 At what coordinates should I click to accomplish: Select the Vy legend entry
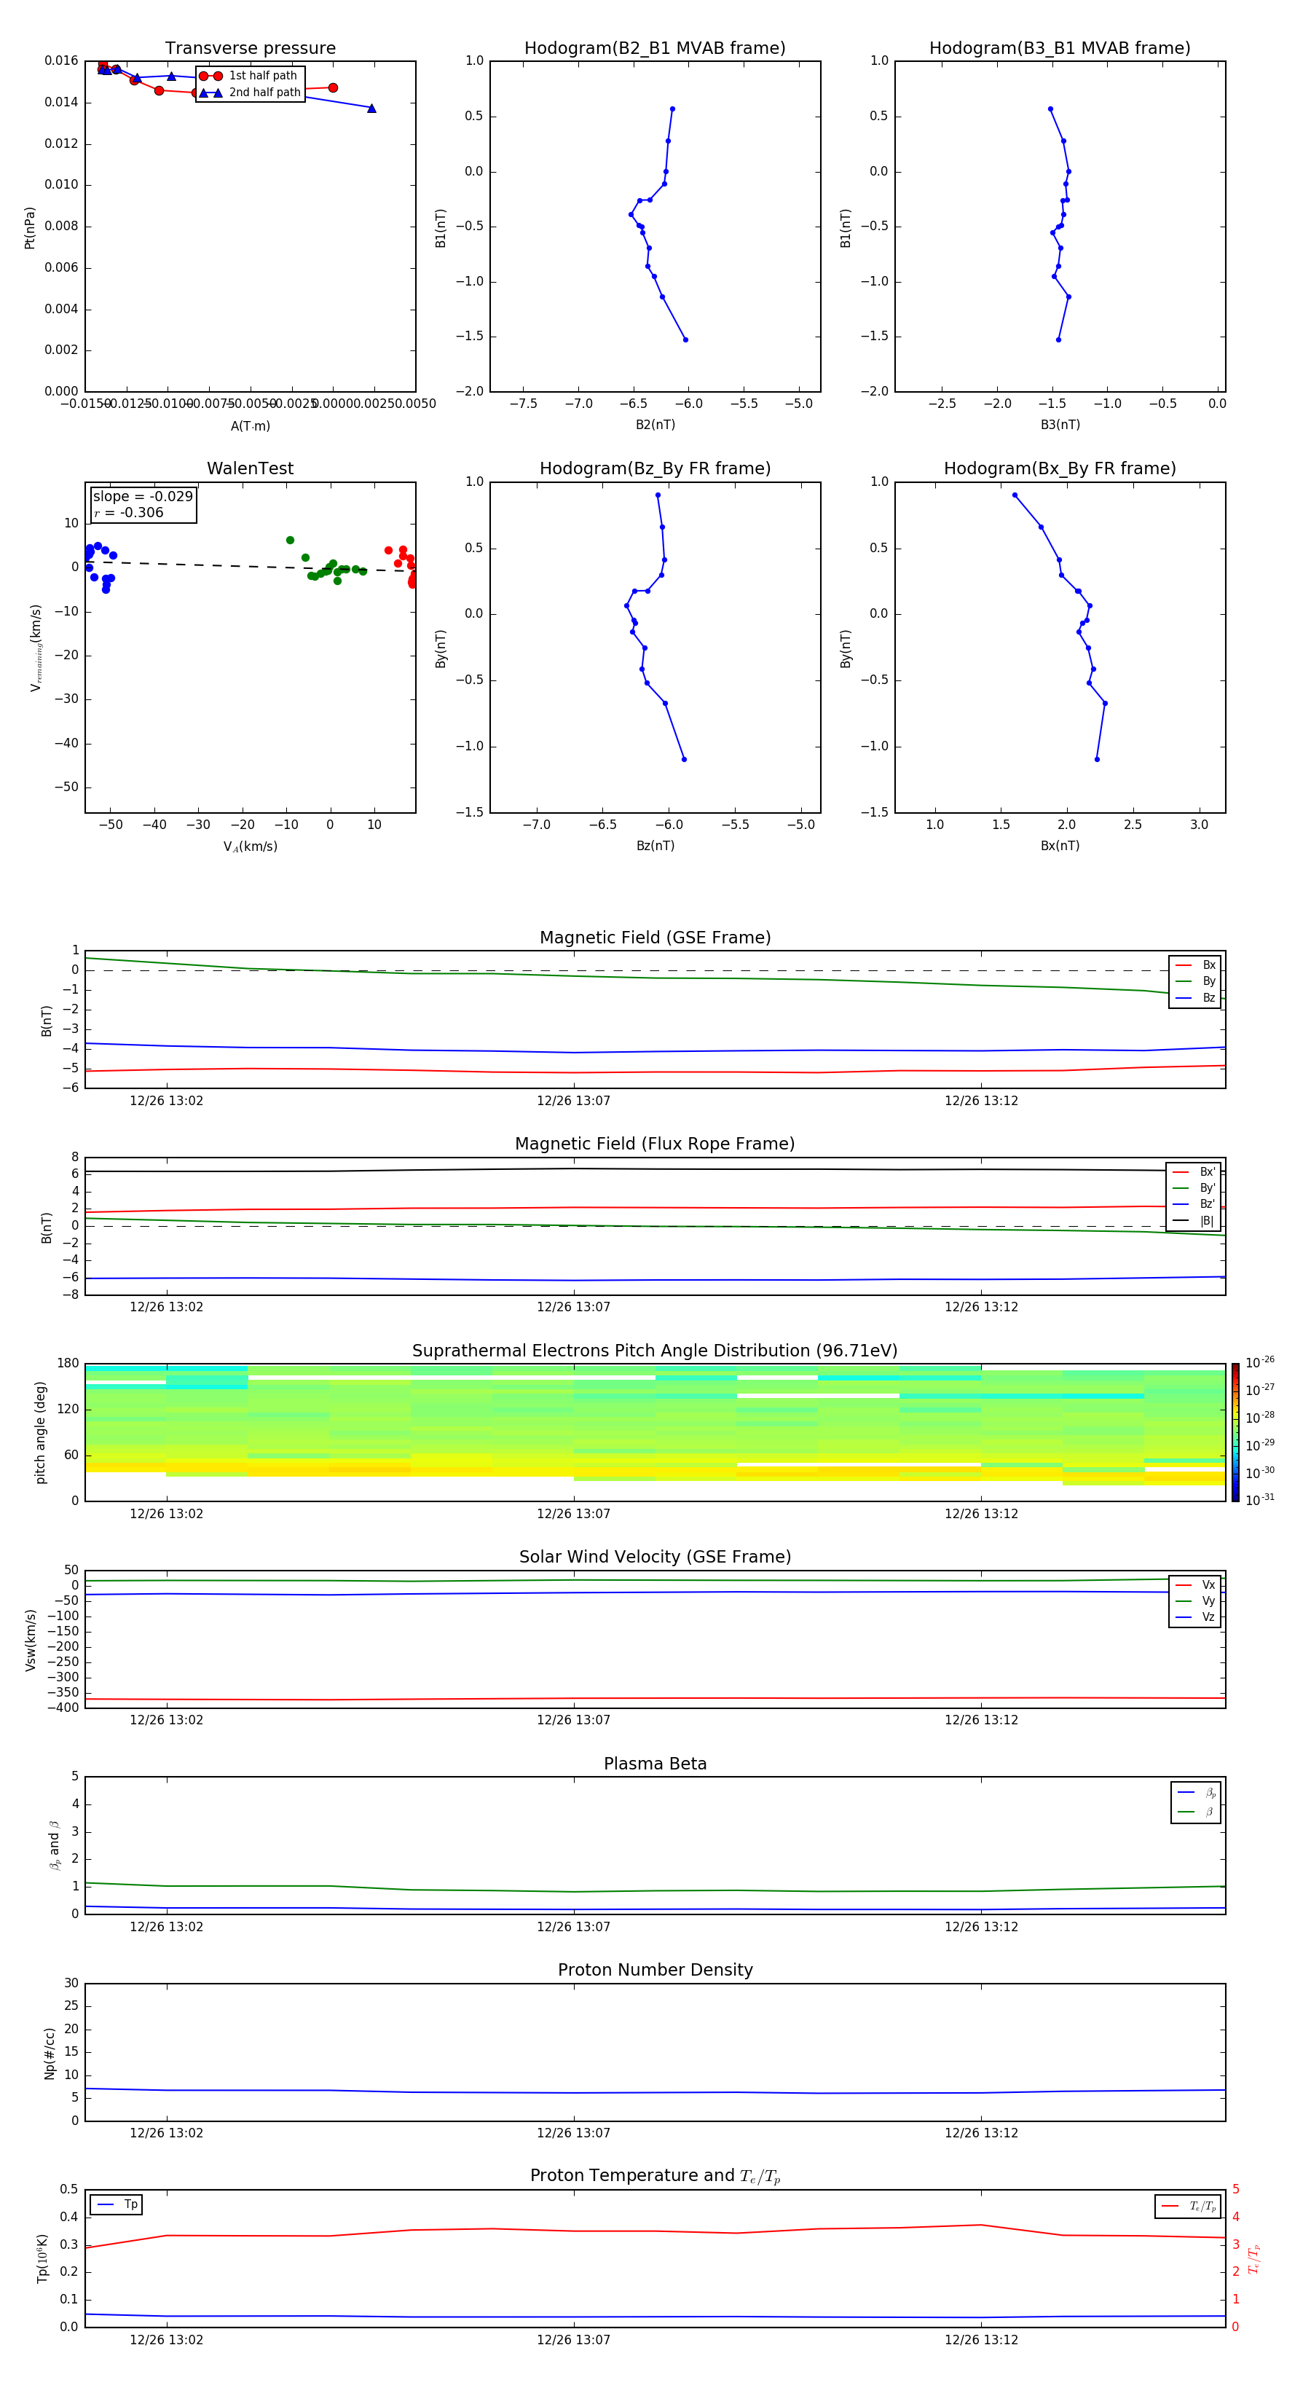pos(1195,1600)
